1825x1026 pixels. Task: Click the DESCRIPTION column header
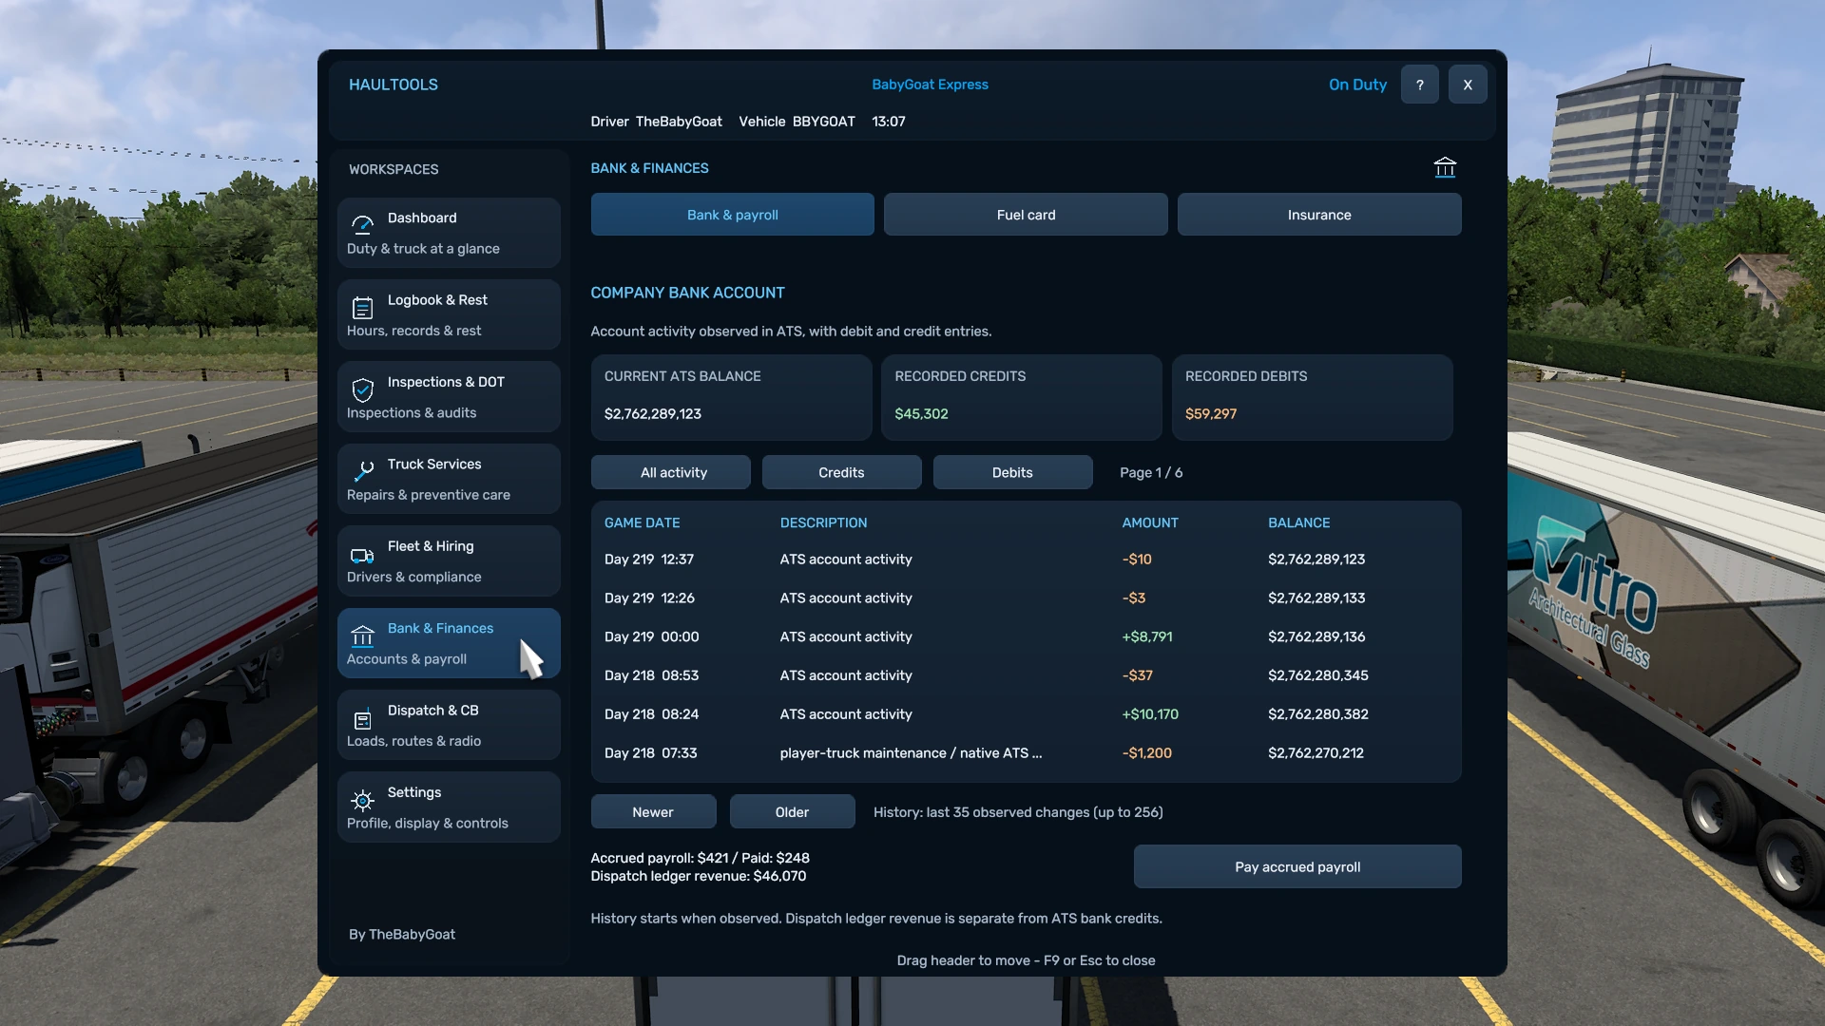coord(823,522)
